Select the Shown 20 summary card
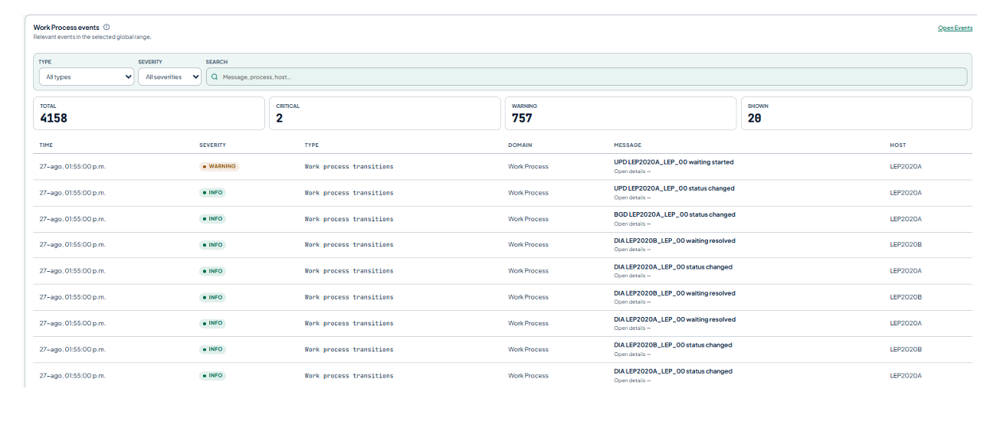Viewport: 1000px width, 428px height. pos(856,113)
